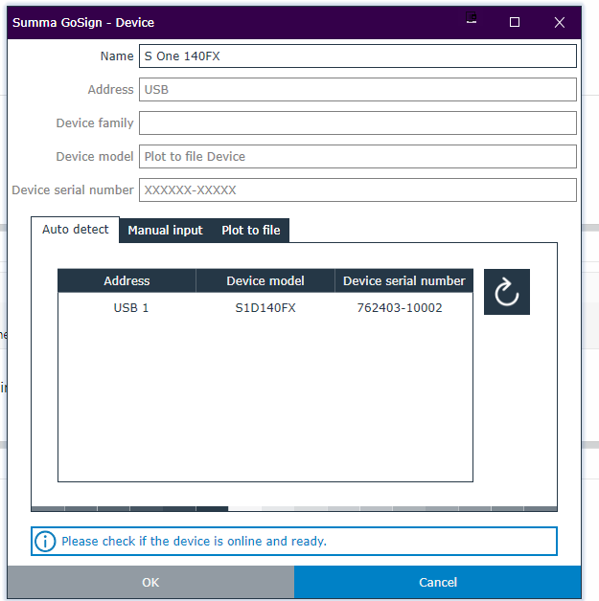Cancel the device dialog
599x601 pixels.
click(x=437, y=582)
